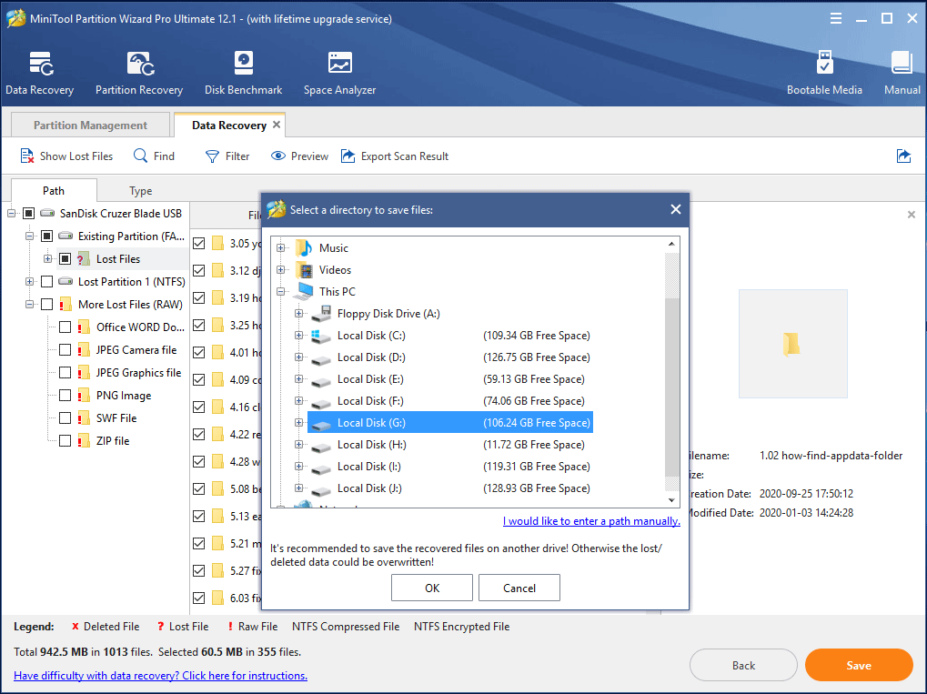Check More Lost Files (RAW)
The width and height of the screenshot is (927, 694).
point(46,305)
